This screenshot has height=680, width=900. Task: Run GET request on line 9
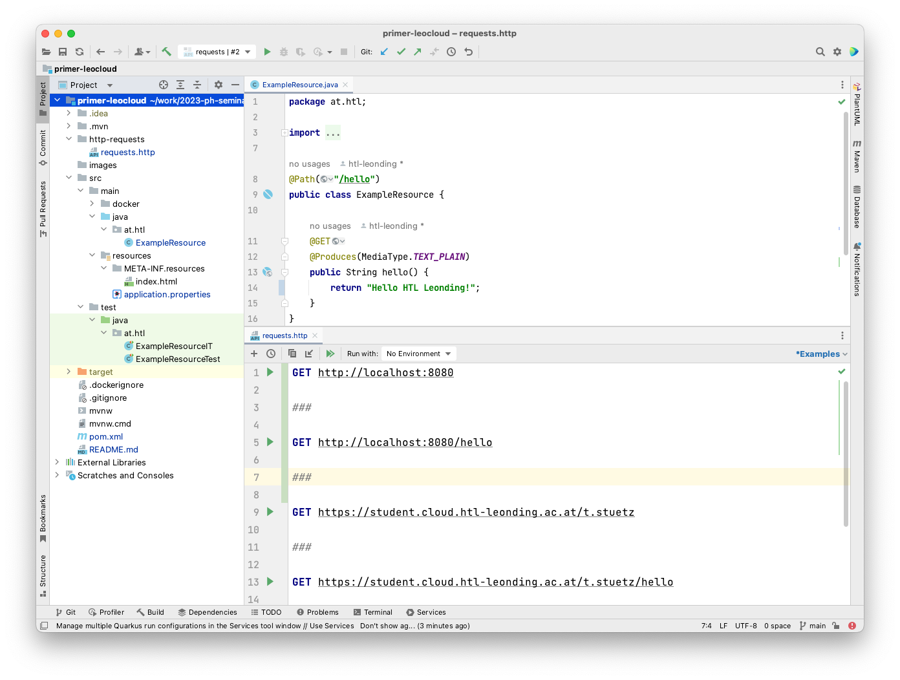tap(270, 512)
